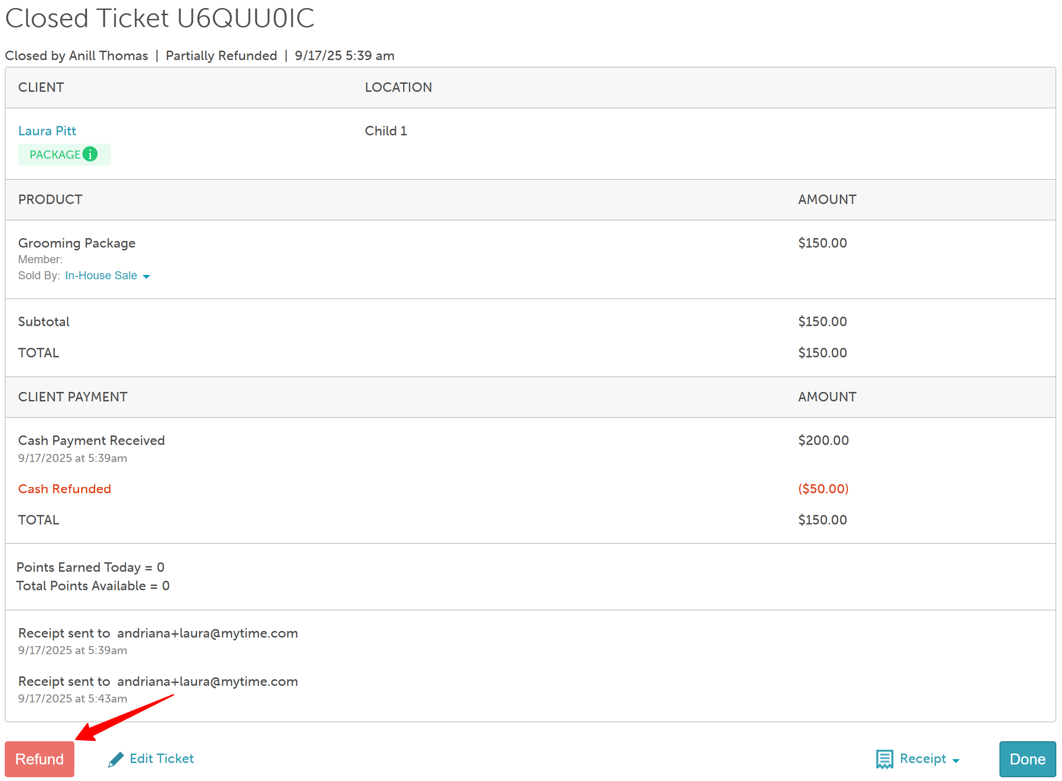
Task: Click the Receipt dropdown arrow
Action: point(956,761)
